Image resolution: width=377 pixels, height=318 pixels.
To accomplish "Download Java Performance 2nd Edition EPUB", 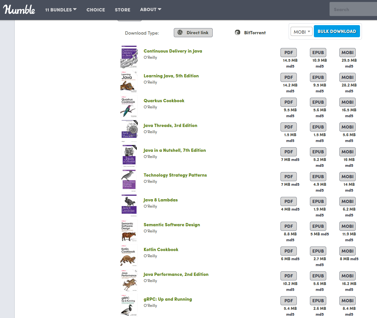I will [x=318, y=276].
